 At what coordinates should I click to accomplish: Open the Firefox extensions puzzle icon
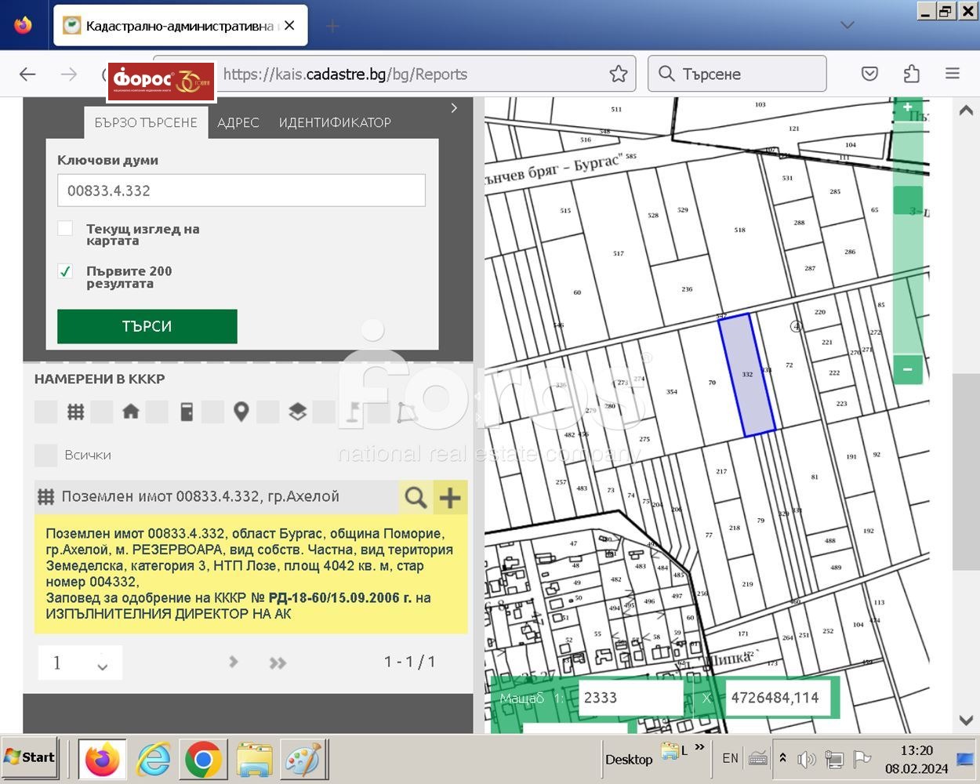(x=911, y=74)
